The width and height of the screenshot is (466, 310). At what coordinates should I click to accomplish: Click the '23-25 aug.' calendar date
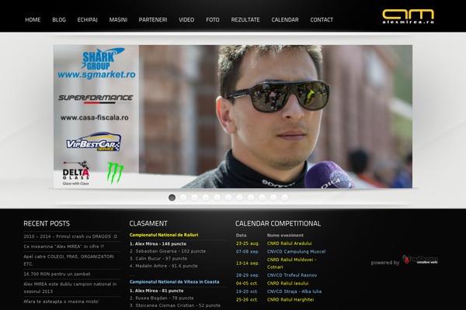coord(248,243)
